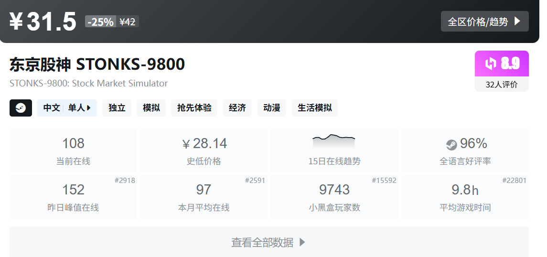Expand the 中文 单人 language details
The image size is (547, 257).
tap(67, 108)
